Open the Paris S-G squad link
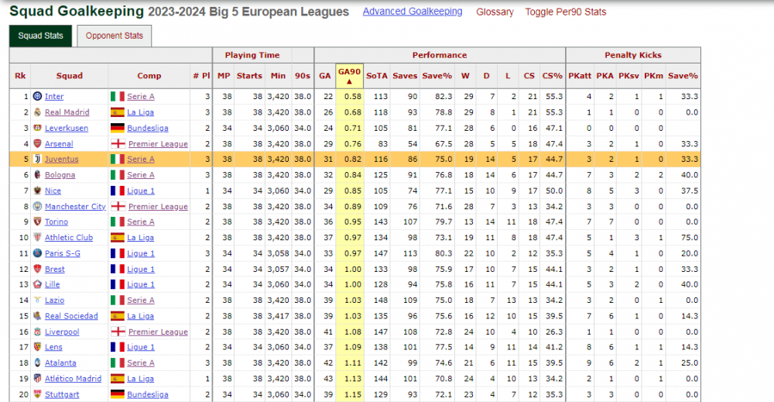The width and height of the screenshot is (774, 402). tap(63, 254)
